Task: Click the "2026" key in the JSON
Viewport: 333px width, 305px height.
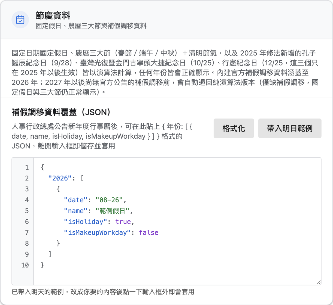Action: point(60,178)
